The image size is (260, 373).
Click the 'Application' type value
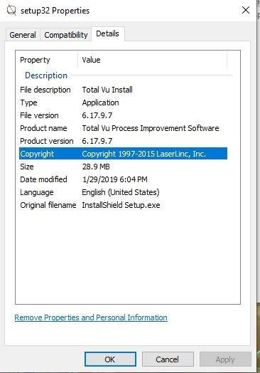point(100,103)
